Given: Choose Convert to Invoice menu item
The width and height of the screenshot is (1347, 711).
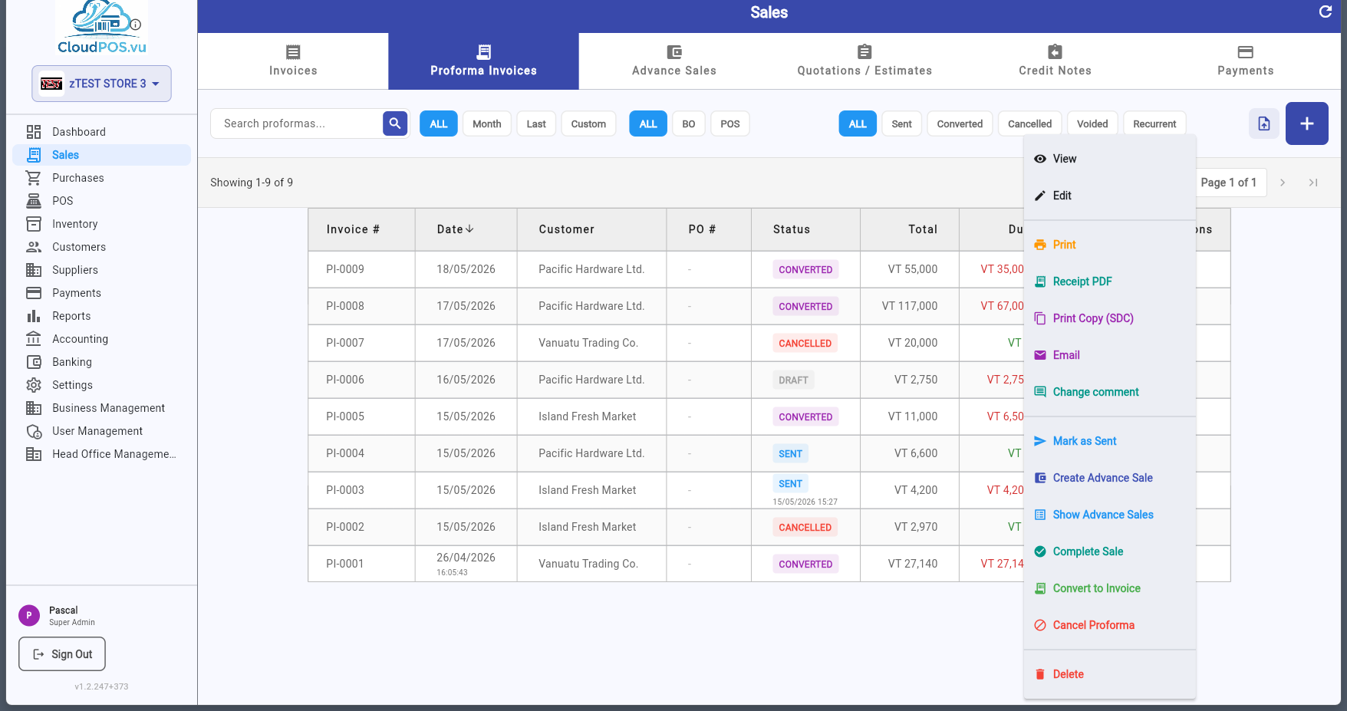Looking at the screenshot, I should 1109,588.
